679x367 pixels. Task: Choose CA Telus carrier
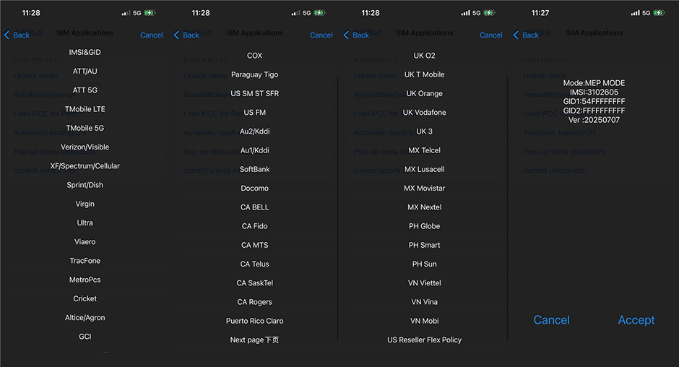254,264
